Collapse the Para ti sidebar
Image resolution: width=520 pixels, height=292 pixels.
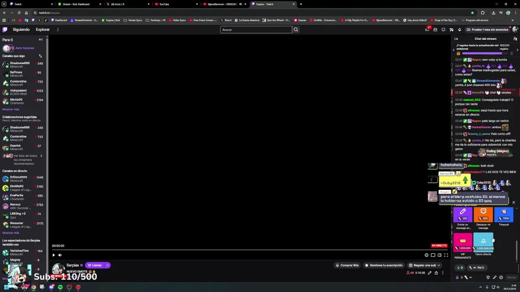(41, 40)
